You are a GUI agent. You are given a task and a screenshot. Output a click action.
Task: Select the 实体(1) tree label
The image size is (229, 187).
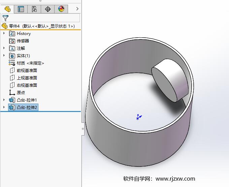pos(23,56)
